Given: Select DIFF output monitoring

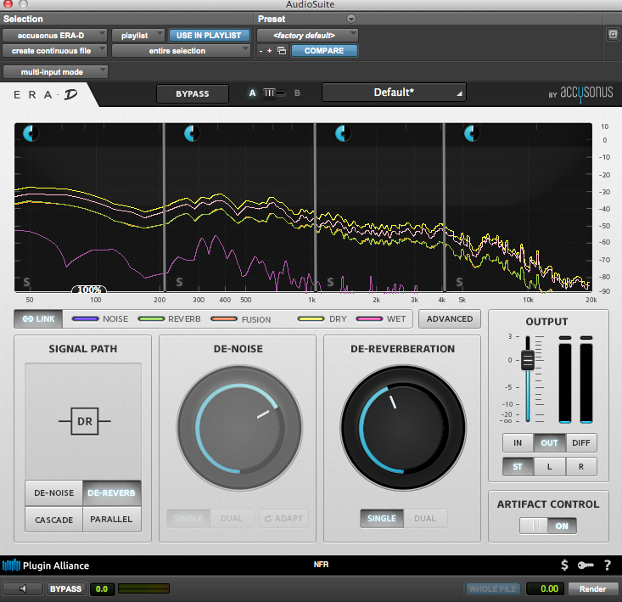Looking at the screenshot, I should point(581,443).
